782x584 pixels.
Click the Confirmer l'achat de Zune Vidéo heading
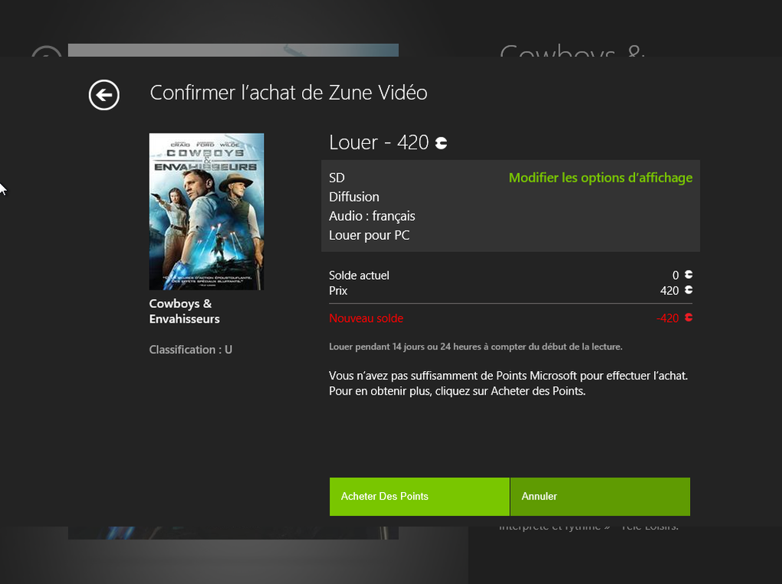click(288, 92)
